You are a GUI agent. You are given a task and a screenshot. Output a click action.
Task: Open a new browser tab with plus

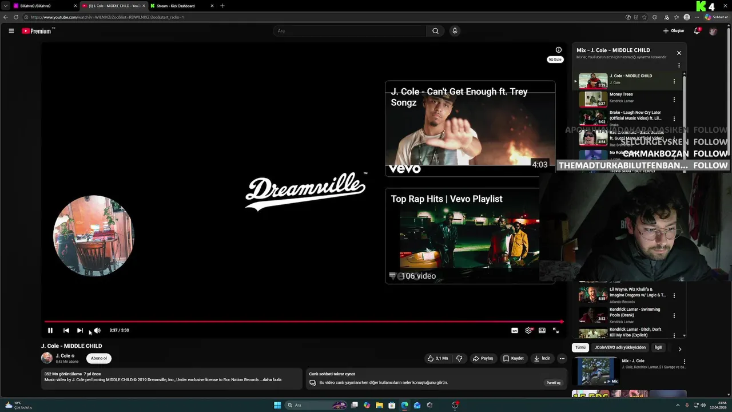pyautogui.click(x=222, y=6)
